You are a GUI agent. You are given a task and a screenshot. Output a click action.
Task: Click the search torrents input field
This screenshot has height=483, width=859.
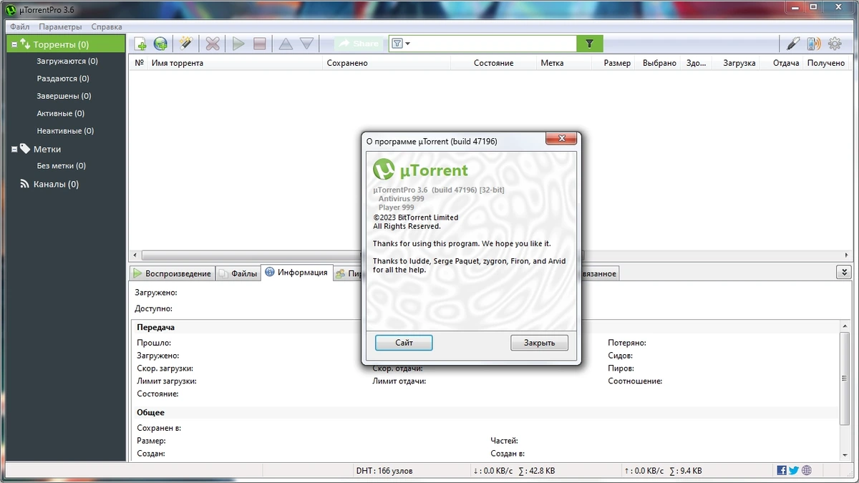tap(494, 44)
